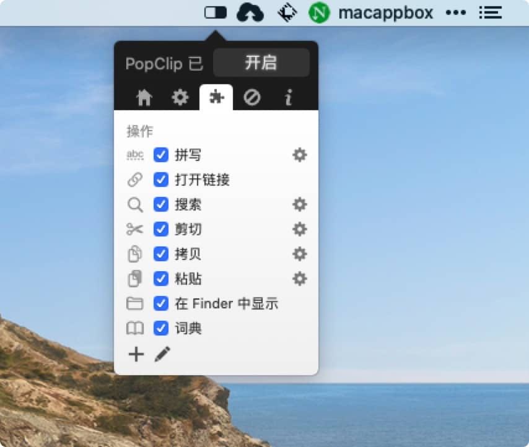The width and height of the screenshot is (529, 447).
Task: Toggle the 剪切 cut checkbox
Action: click(161, 229)
